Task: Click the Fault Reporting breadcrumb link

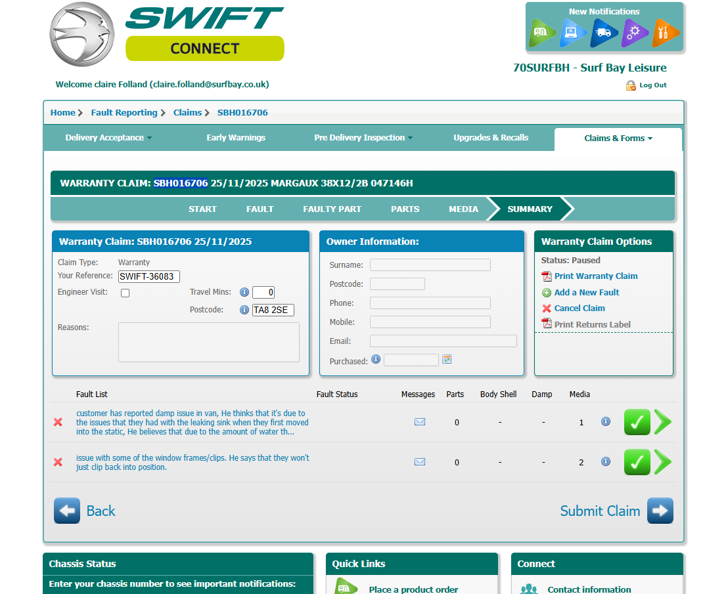Action: pos(124,113)
